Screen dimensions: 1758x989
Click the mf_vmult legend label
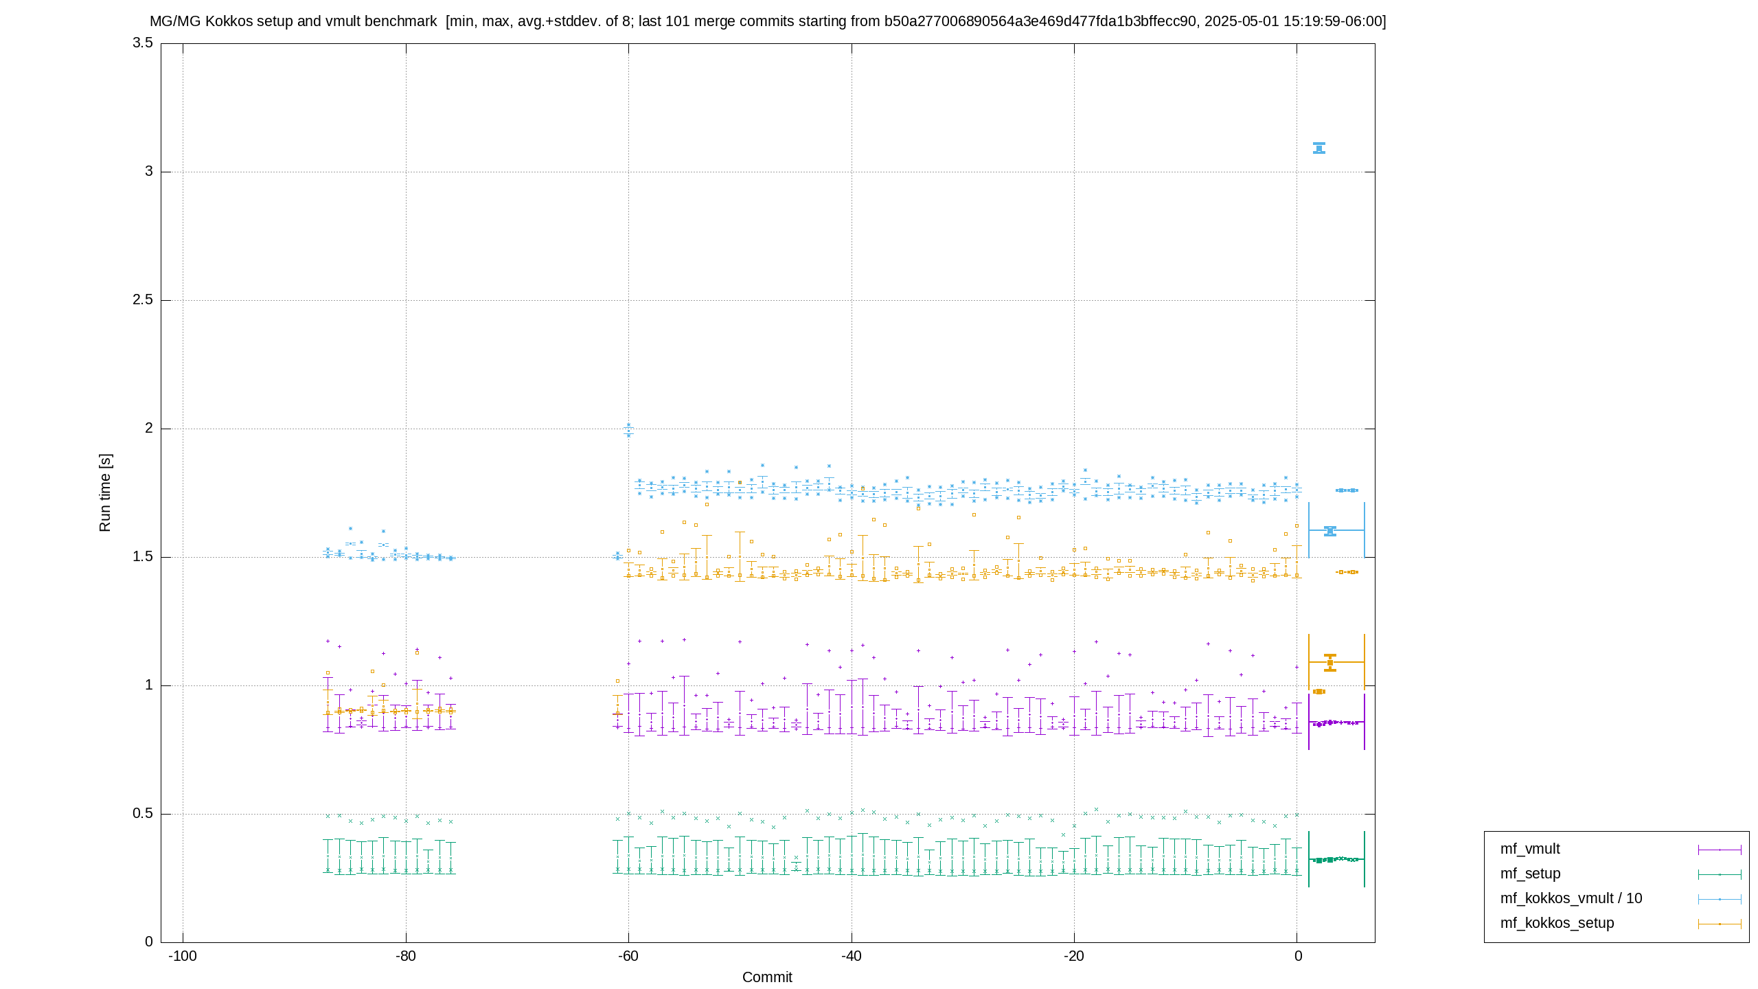point(1529,849)
